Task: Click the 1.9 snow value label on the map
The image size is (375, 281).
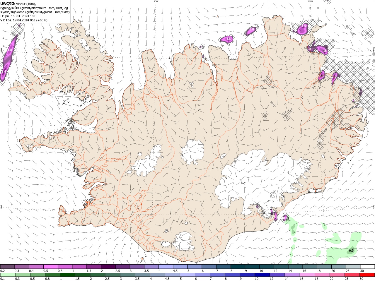Action: (x=304, y=26)
